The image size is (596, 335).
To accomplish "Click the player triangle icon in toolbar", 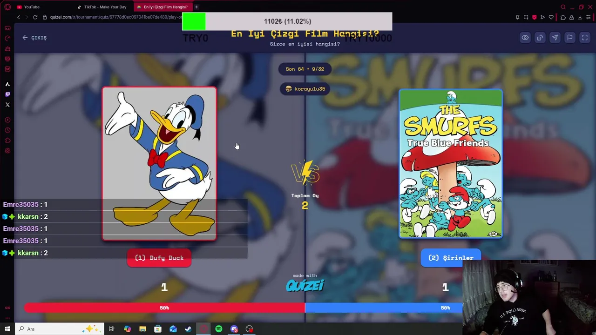I will (542, 17).
